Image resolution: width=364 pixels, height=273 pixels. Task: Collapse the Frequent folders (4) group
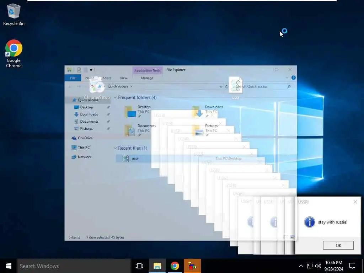click(115, 97)
